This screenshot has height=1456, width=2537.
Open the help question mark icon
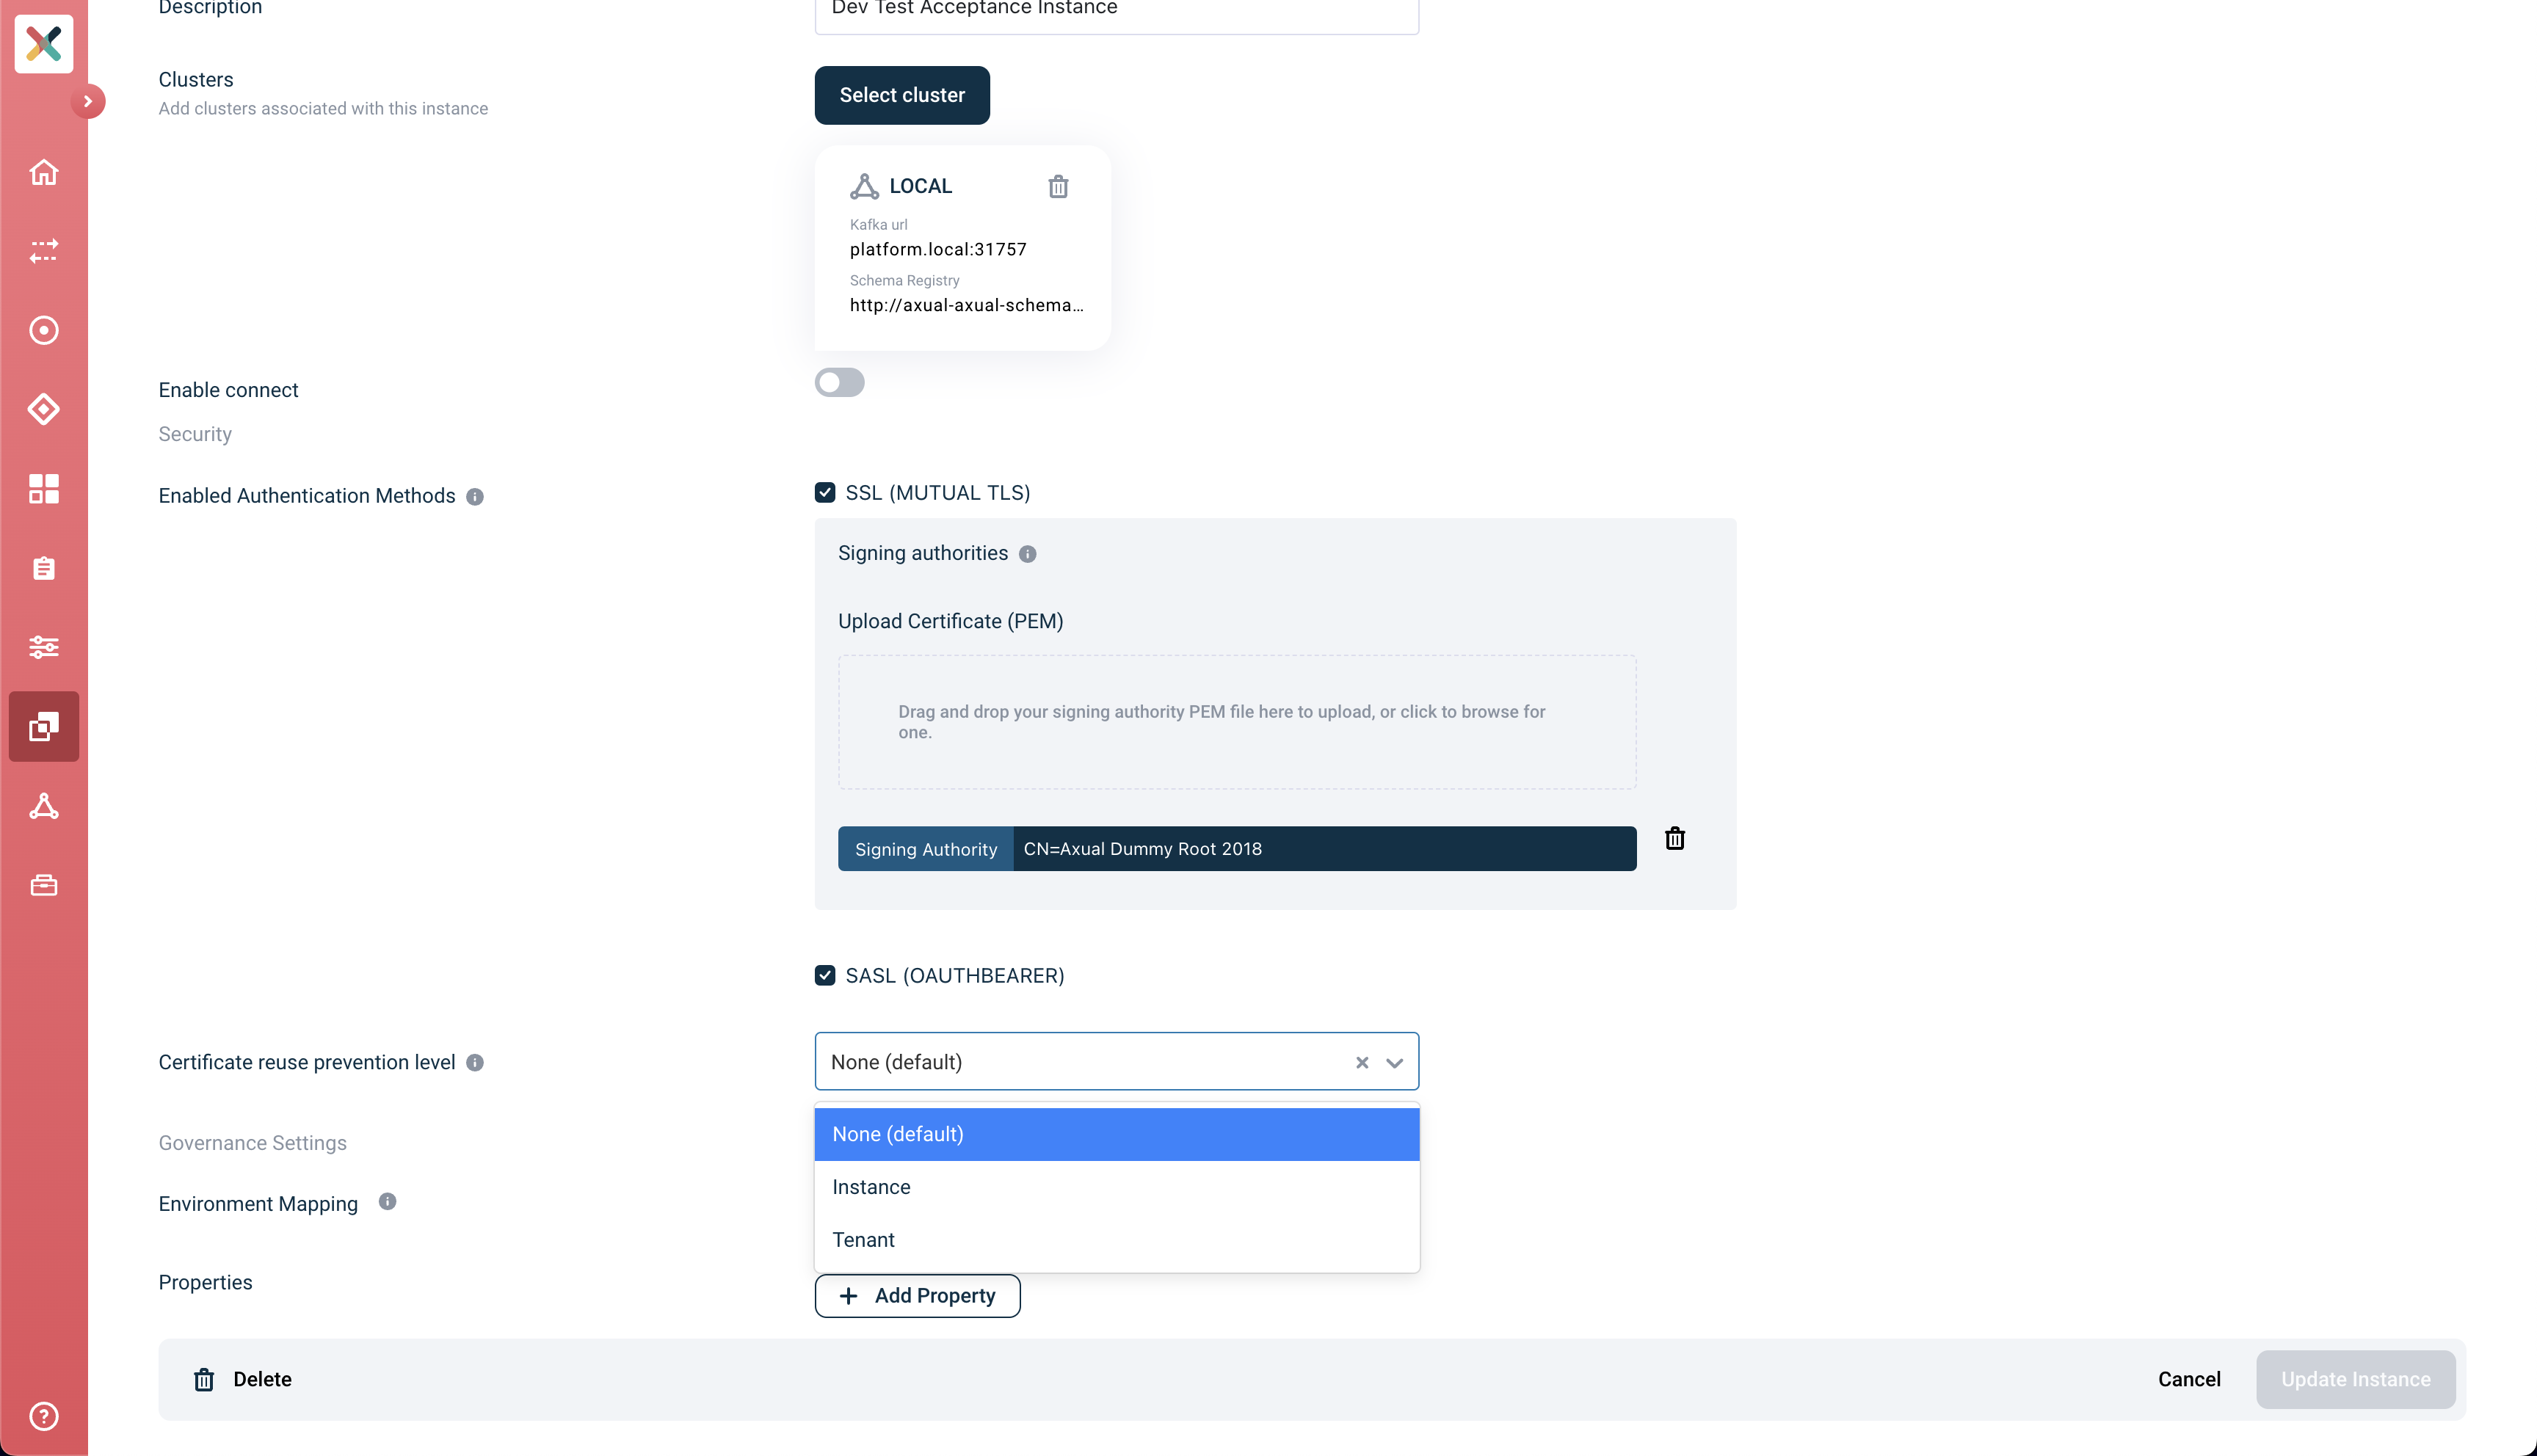pyautogui.click(x=43, y=1416)
